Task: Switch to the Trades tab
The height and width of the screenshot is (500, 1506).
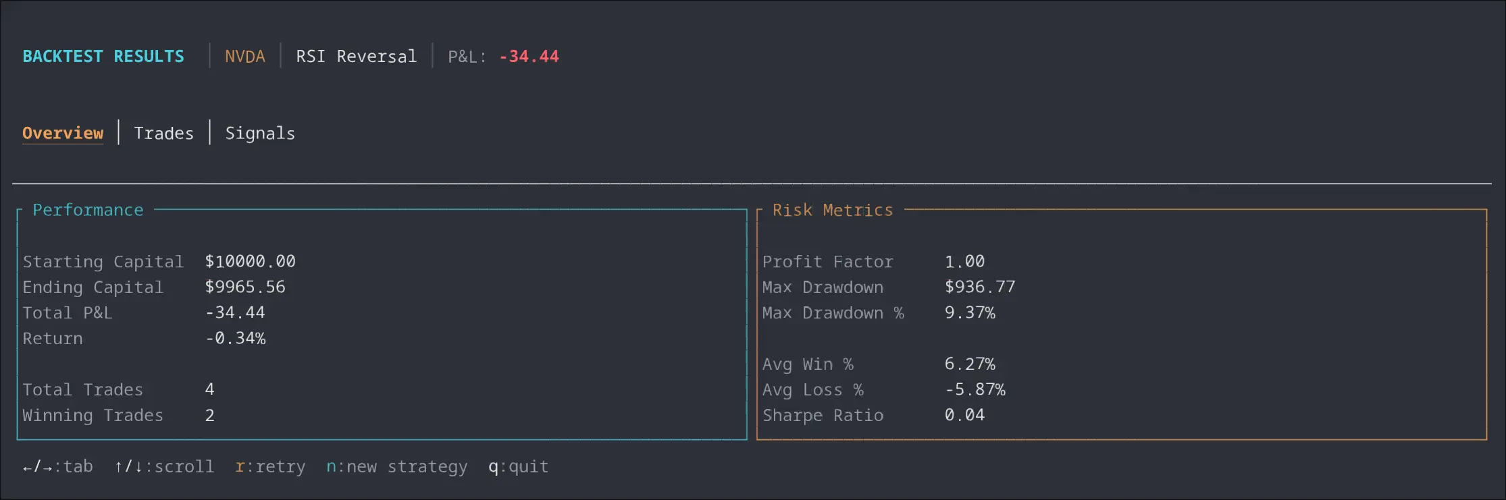Action: coord(163,133)
